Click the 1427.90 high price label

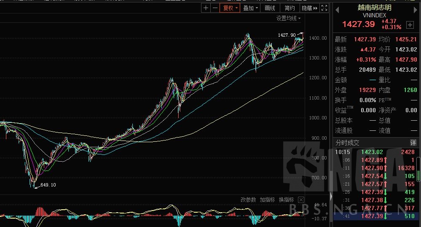[287, 35]
